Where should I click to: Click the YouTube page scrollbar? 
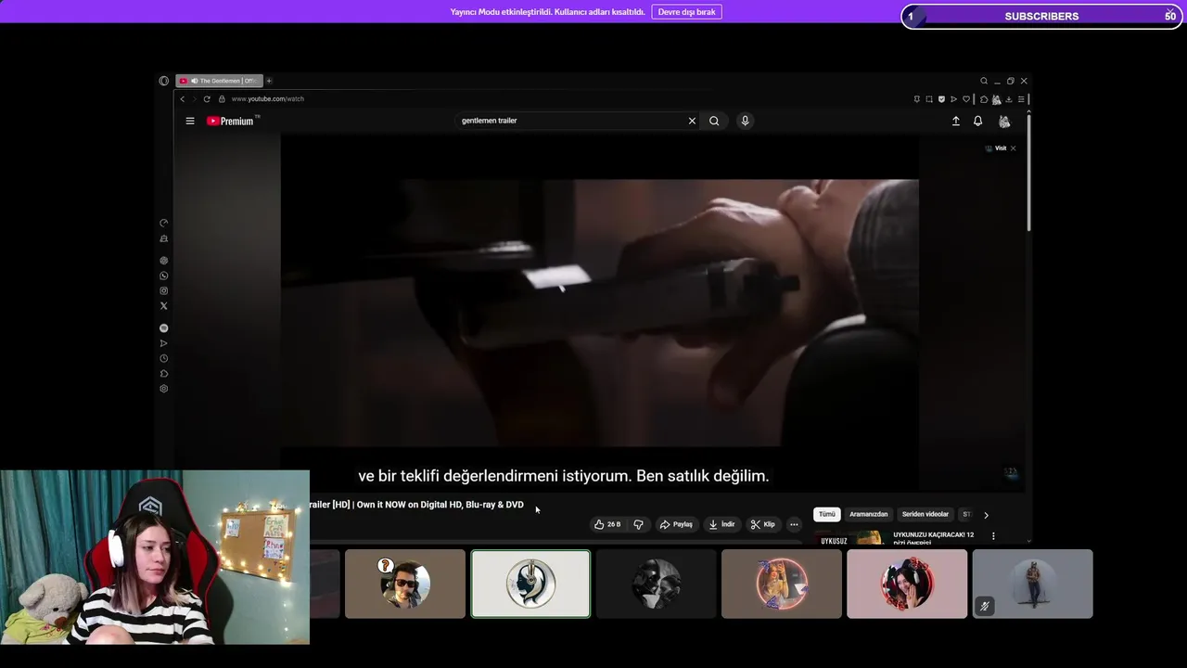point(1028,173)
